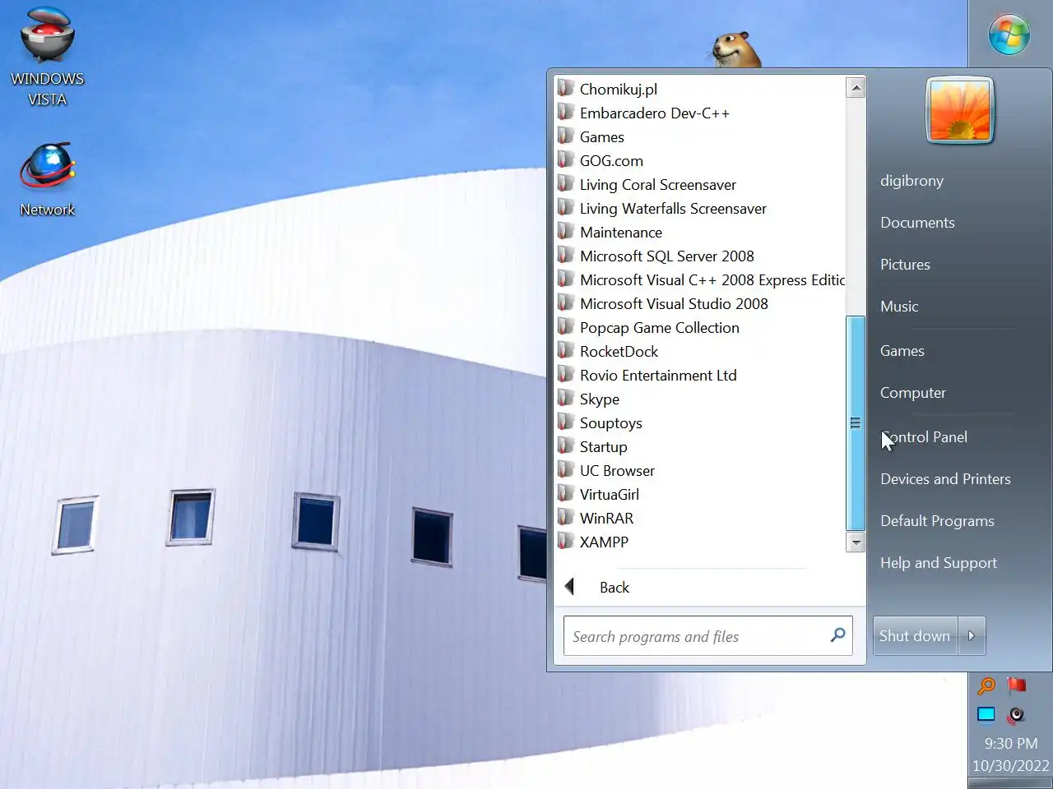
Task: Expand the RocketDock folder
Action: tap(700, 351)
